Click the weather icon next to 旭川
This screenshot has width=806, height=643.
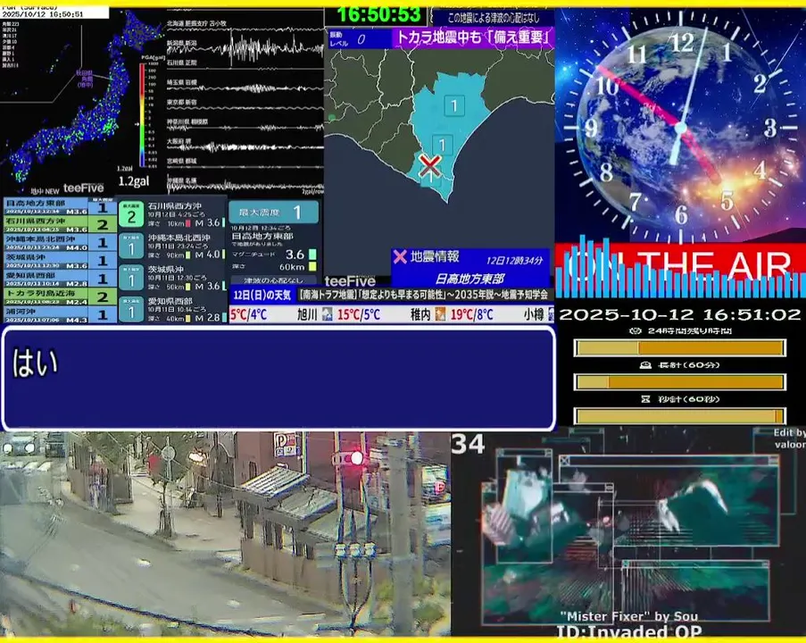pyautogui.click(x=327, y=313)
